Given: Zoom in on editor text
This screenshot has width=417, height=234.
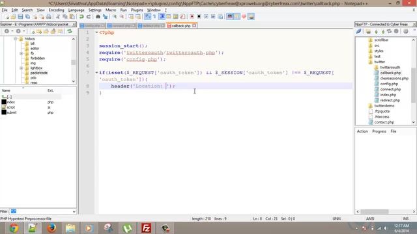Looking at the screenshot, I should (x=115, y=17).
